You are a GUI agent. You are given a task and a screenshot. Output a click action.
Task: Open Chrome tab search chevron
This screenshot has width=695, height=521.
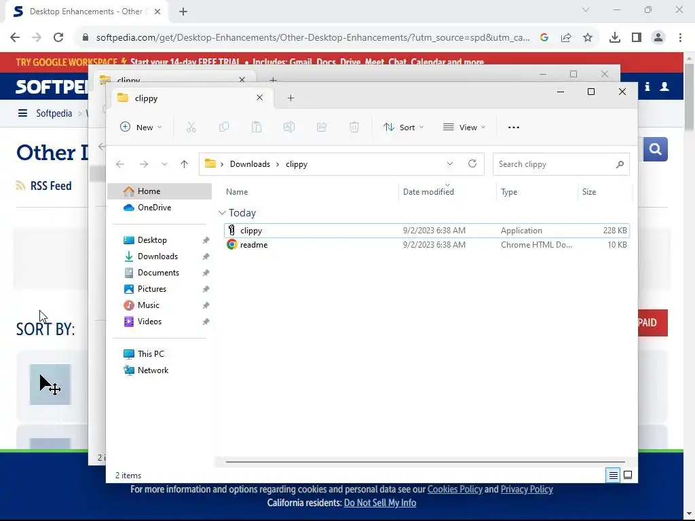coord(586,9)
